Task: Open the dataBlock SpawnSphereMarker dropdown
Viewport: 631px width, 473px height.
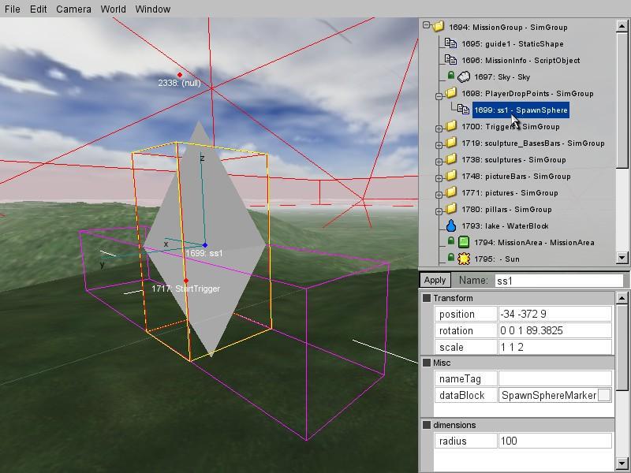Action: [604, 395]
